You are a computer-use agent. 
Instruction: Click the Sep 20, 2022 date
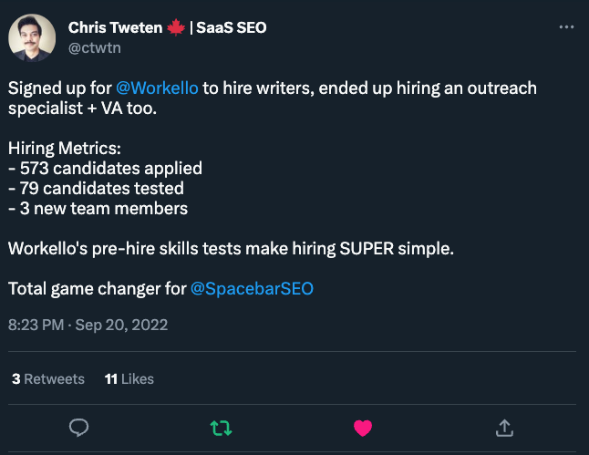click(x=121, y=325)
